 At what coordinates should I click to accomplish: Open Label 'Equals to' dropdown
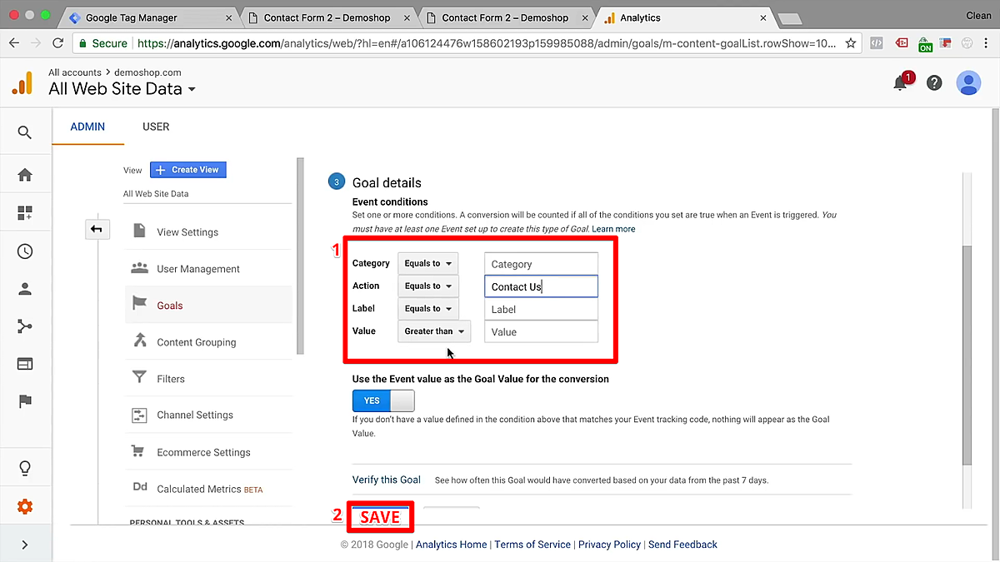(x=428, y=309)
